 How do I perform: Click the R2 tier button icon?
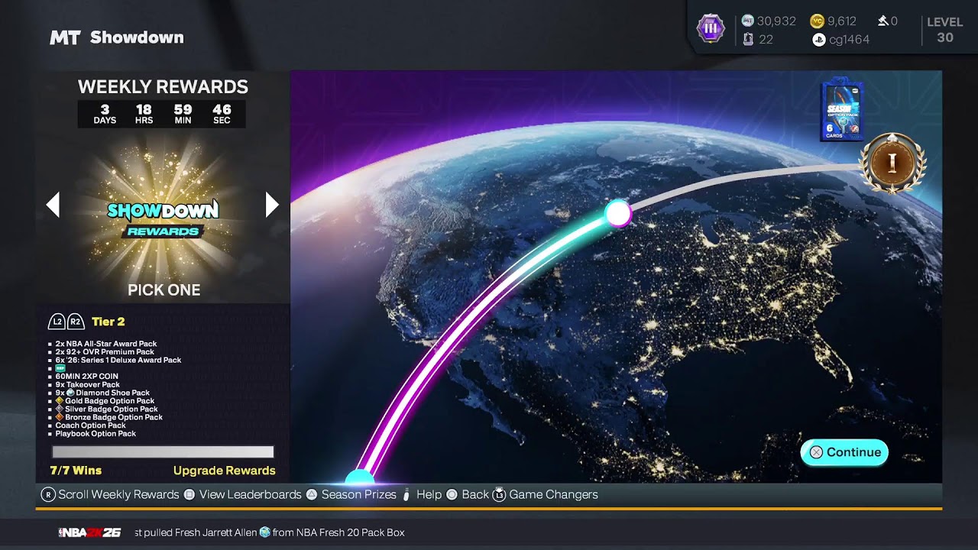[75, 322]
